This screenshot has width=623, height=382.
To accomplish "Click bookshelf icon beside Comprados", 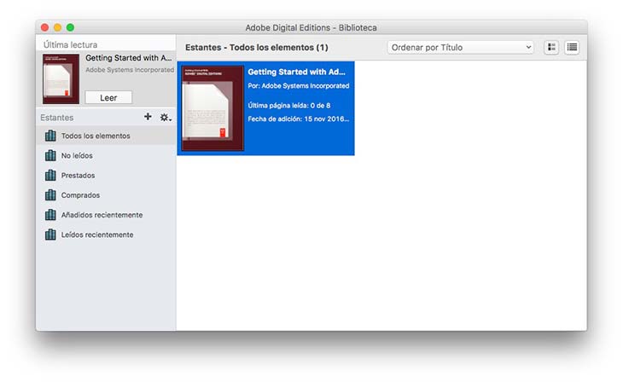I will [x=50, y=195].
